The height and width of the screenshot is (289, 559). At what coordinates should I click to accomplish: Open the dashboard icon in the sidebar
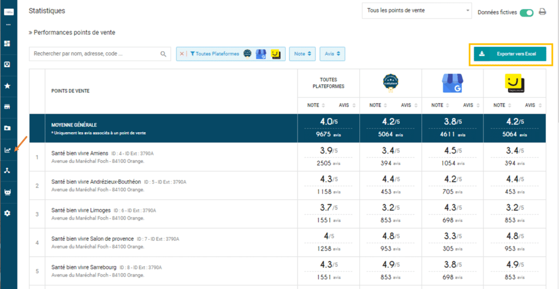pyautogui.click(x=8, y=43)
